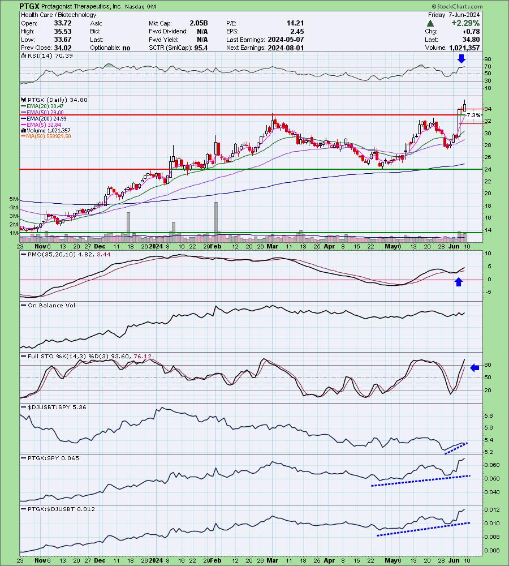Viewport: 509px width, 566px height.
Task: Click the 5M label on the volume scale
Action: click(x=14, y=199)
